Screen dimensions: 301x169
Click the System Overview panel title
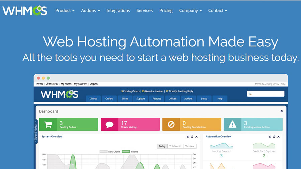(52, 136)
